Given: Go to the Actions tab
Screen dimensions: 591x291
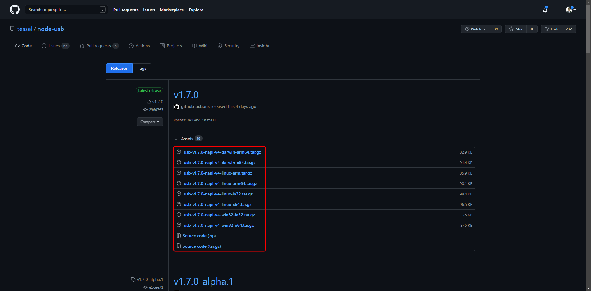Looking at the screenshot, I should click(139, 46).
